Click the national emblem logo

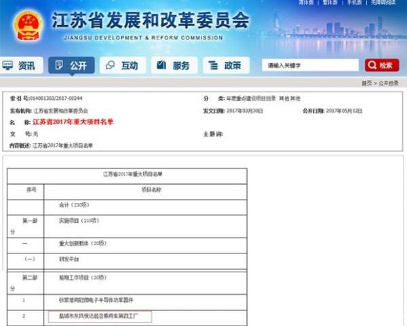[27, 25]
